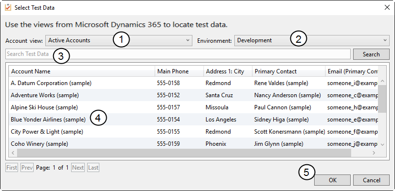This screenshot has width=395, height=191.
Task: Click the vertical scrollbar down arrow
Action: pos(382,144)
